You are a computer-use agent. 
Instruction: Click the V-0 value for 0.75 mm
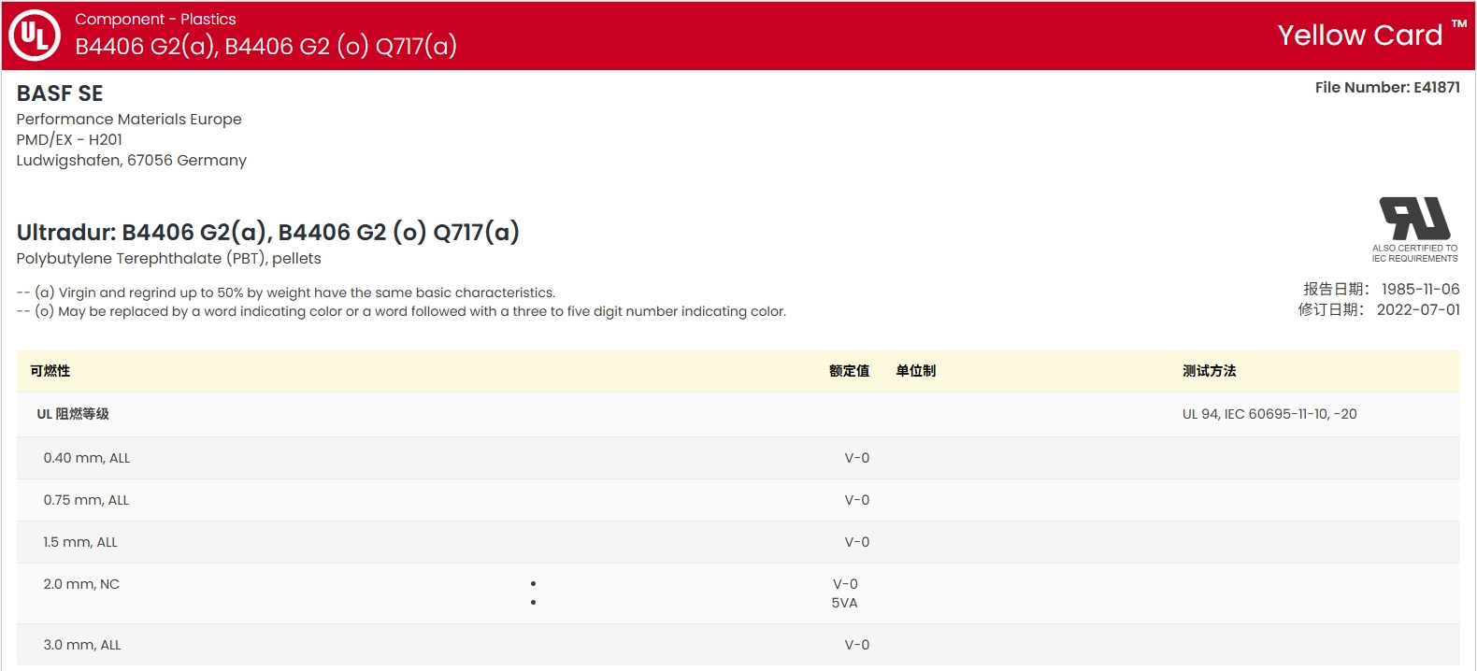coord(857,500)
